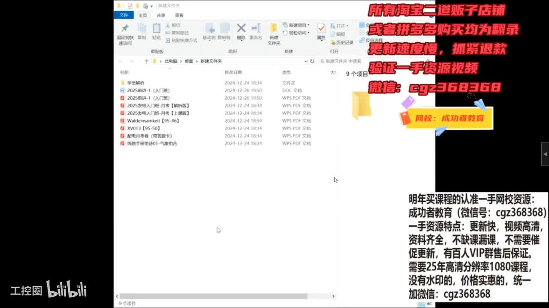The image size is (549, 308).
Task: Sort by the 名称 column header
Action: (x=124, y=72)
